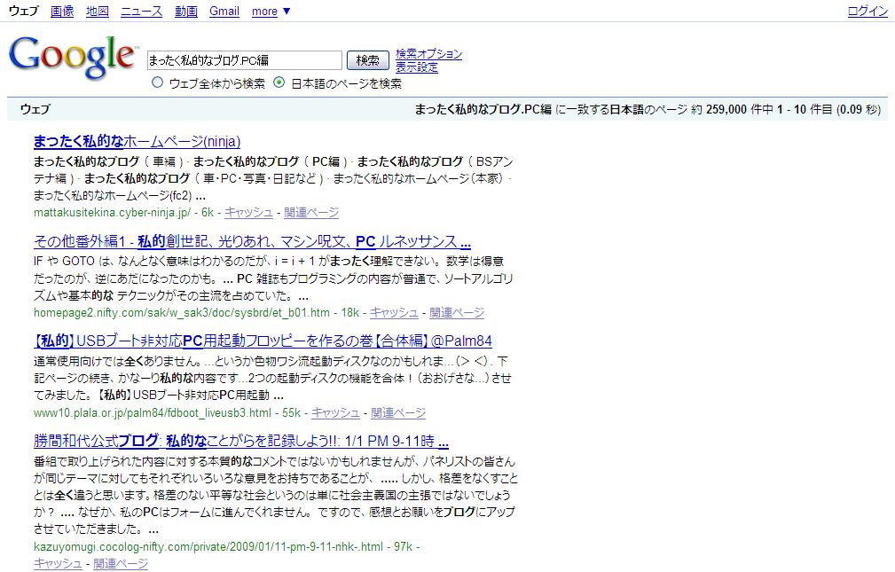Open result まったく私的なホームページ(ninja)

(x=137, y=141)
